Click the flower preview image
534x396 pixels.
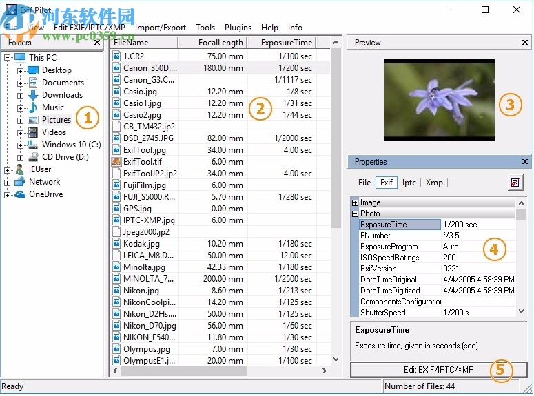click(440, 100)
